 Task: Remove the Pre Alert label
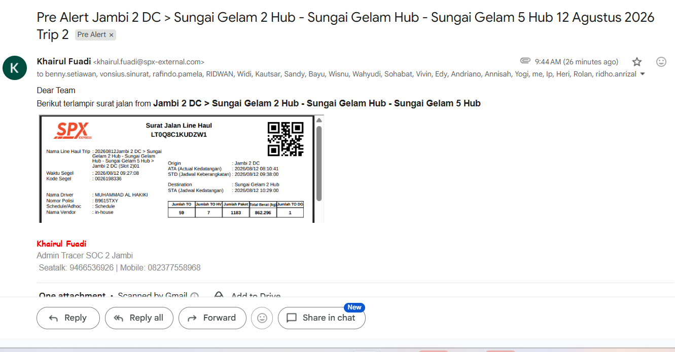coord(112,35)
